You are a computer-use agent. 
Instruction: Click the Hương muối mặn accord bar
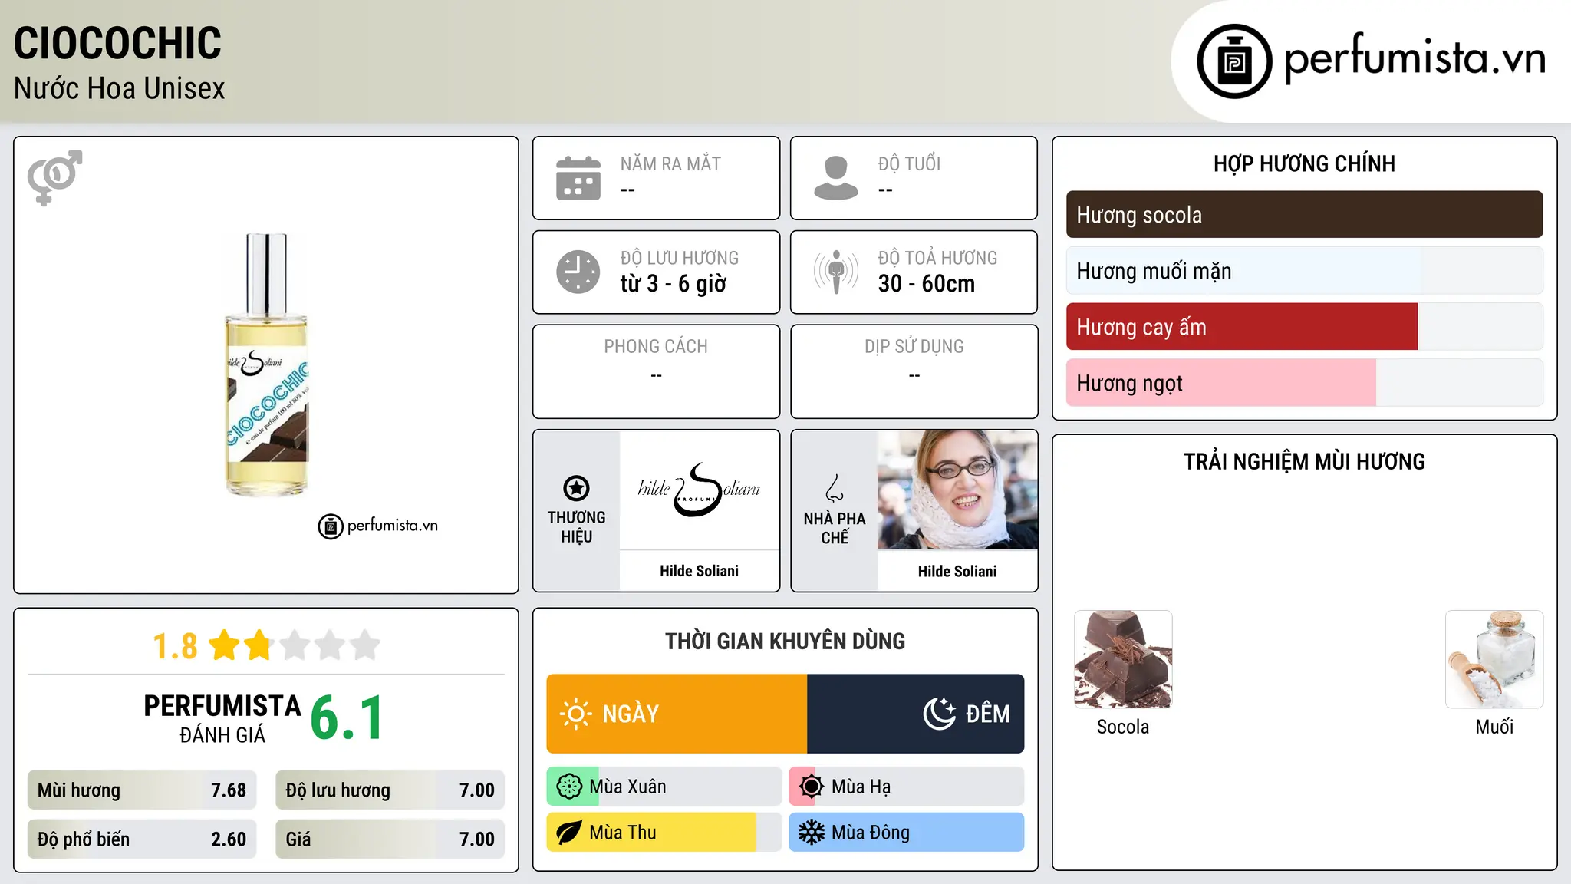[1304, 271]
